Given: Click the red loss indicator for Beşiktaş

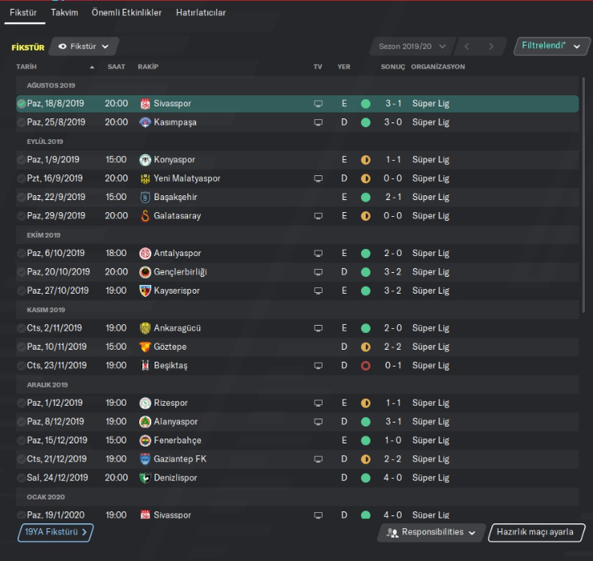Looking at the screenshot, I should (366, 366).
